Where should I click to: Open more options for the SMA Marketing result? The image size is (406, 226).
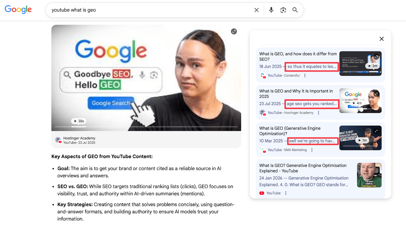coord(312,150)
